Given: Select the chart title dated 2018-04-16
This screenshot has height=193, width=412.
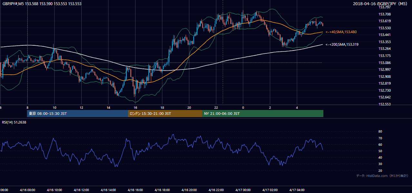Looking at the screenshot, I should pos(380,4).
